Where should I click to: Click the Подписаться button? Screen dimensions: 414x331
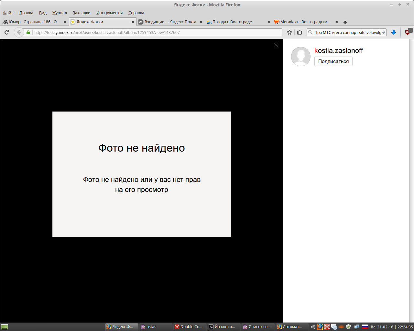pos(333,61)
